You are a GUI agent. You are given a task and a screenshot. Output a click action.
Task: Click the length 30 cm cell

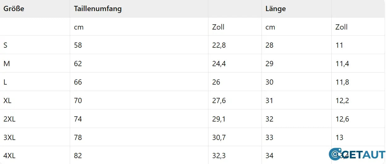(269, 82)
